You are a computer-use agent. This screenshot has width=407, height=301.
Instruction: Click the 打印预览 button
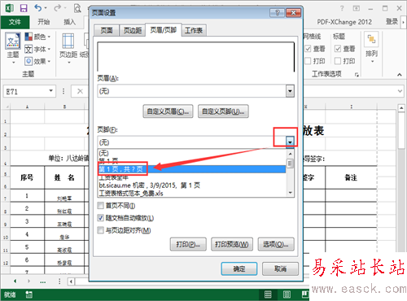point(232,244)
